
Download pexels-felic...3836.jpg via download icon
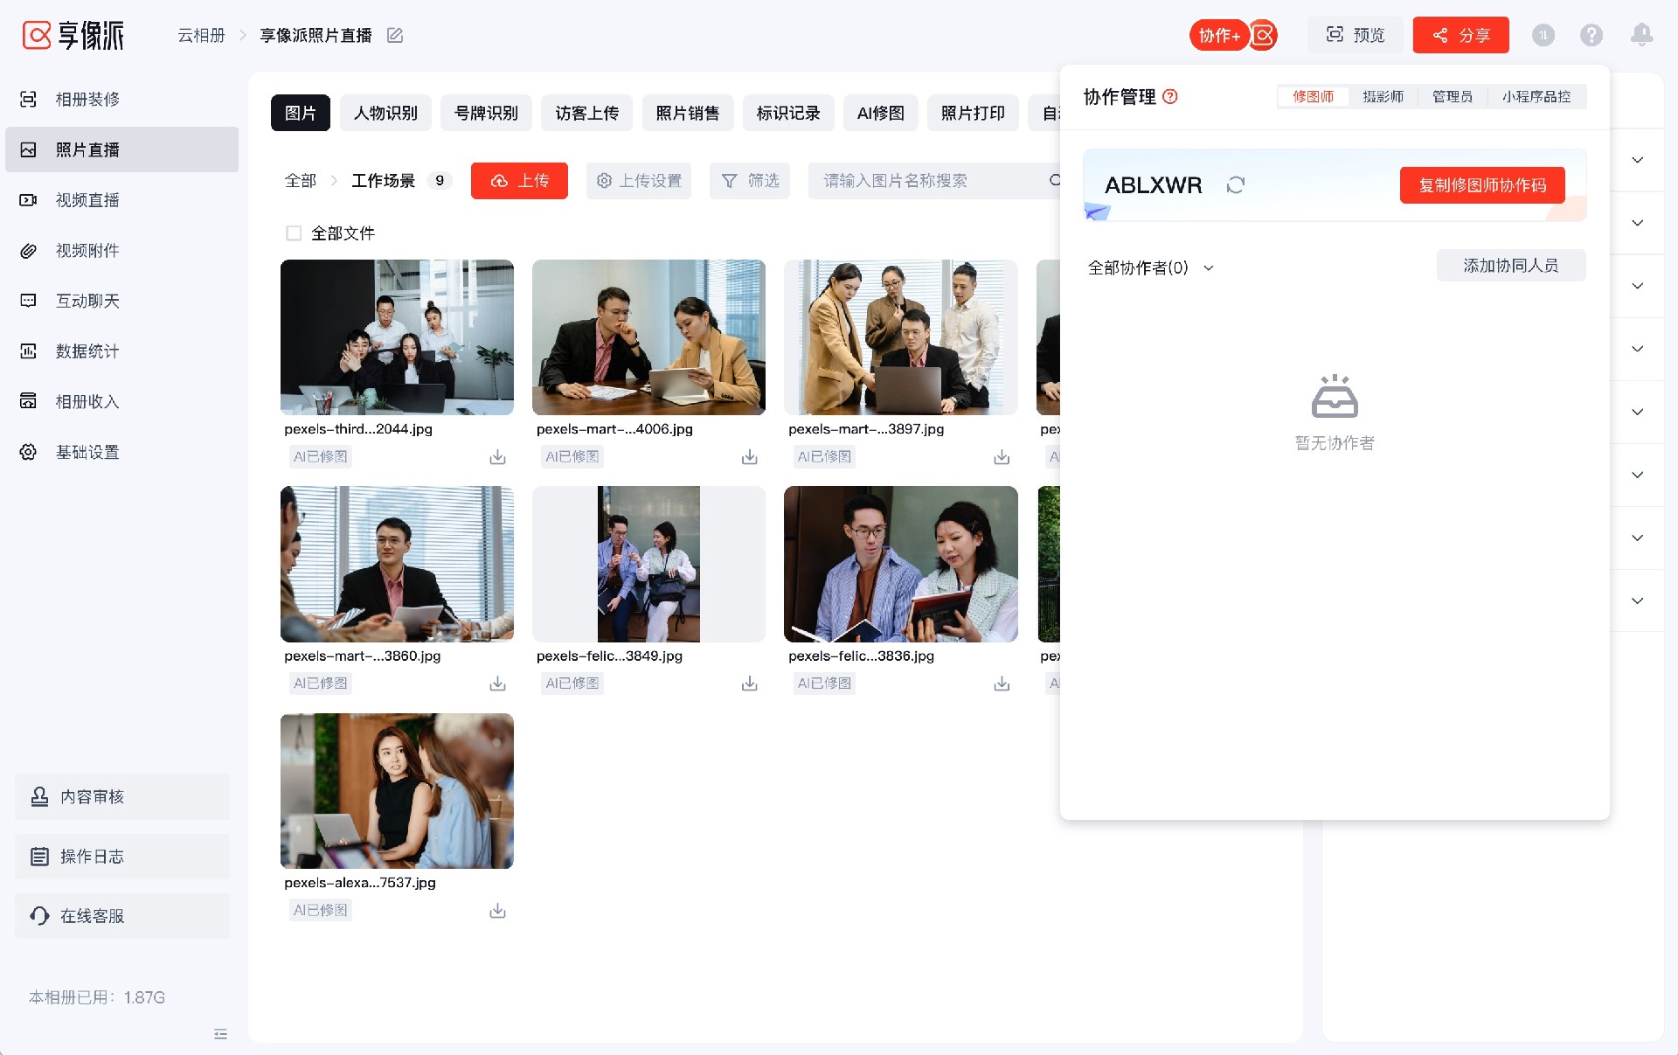tap(1002, 684)
